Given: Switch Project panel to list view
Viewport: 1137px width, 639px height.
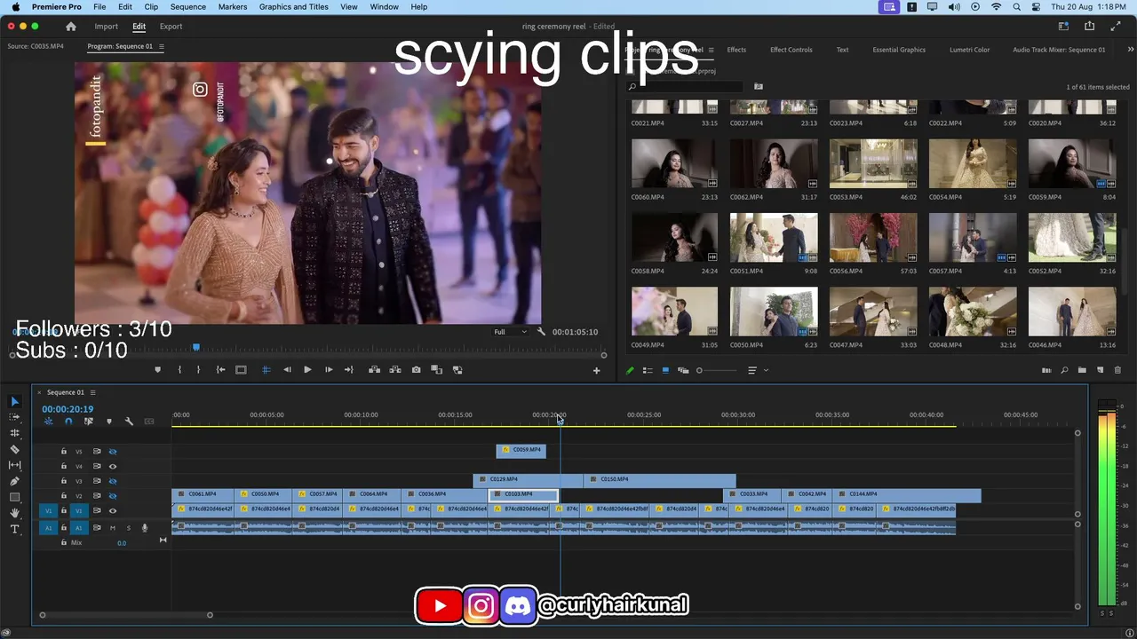Looking at the screenshot, I should [648, 370].
